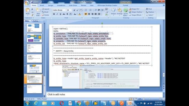This screenshot has height=106, width=189.
Task: Click the Format Painter brush icon
Action: point(32,15)
